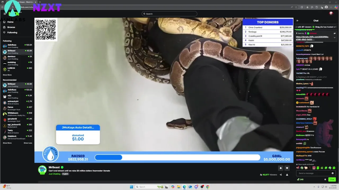
Task: Open a new browser tab
Action: 40,2
